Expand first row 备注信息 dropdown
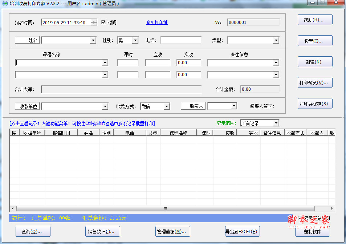Image resolution: width=346 pixels, height=244 pixels. (x=276, y=63)
